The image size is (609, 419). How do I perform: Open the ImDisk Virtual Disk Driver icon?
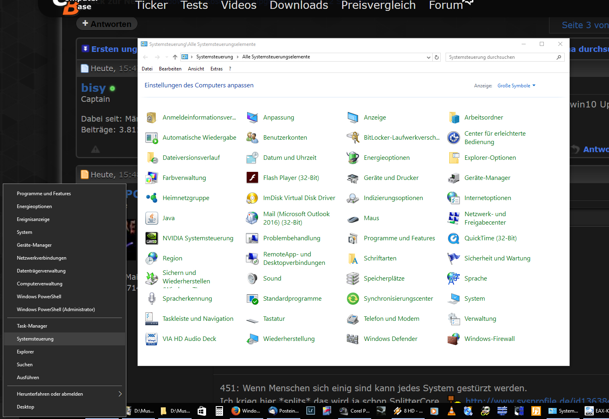pos(252,198)
